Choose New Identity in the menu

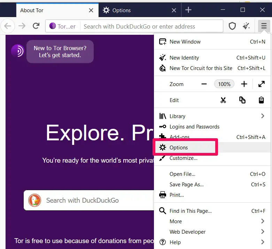212,57
